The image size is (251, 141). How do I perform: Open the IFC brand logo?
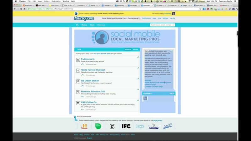[126, 126]
